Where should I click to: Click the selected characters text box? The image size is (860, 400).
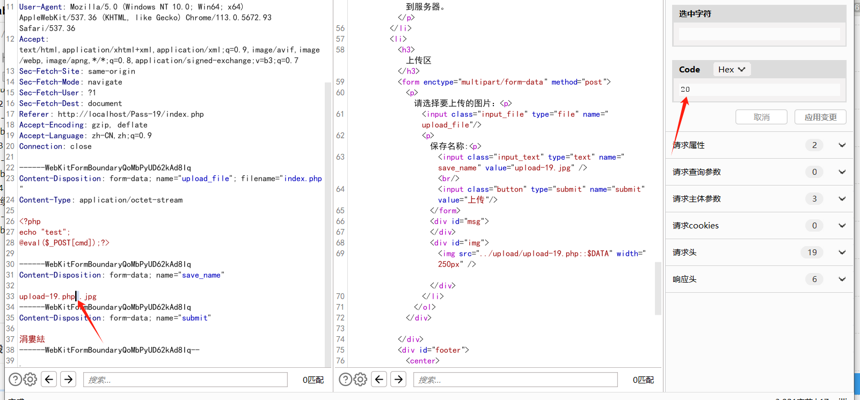759,34
